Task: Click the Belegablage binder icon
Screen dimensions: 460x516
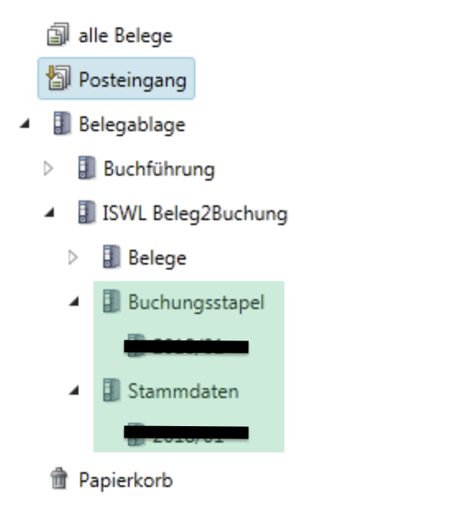Action: coord(62,124)
